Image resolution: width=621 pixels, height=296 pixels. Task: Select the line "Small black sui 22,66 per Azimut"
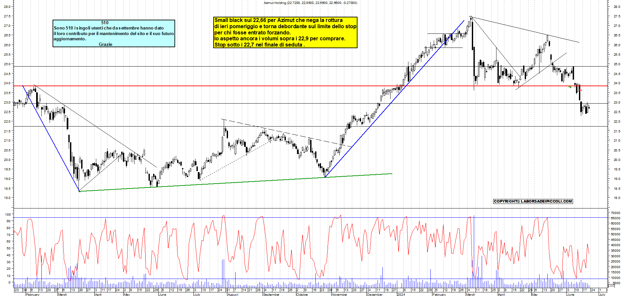[279, 20]
